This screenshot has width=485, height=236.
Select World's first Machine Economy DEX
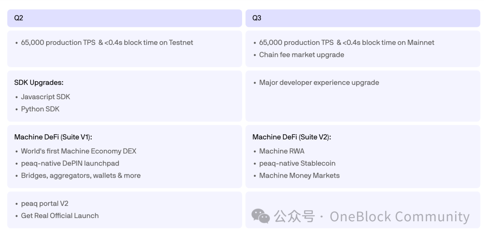coord(79,151)
